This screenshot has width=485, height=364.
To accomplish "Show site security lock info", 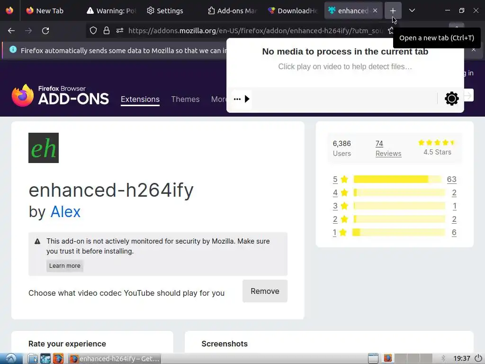I will [107, 30].
